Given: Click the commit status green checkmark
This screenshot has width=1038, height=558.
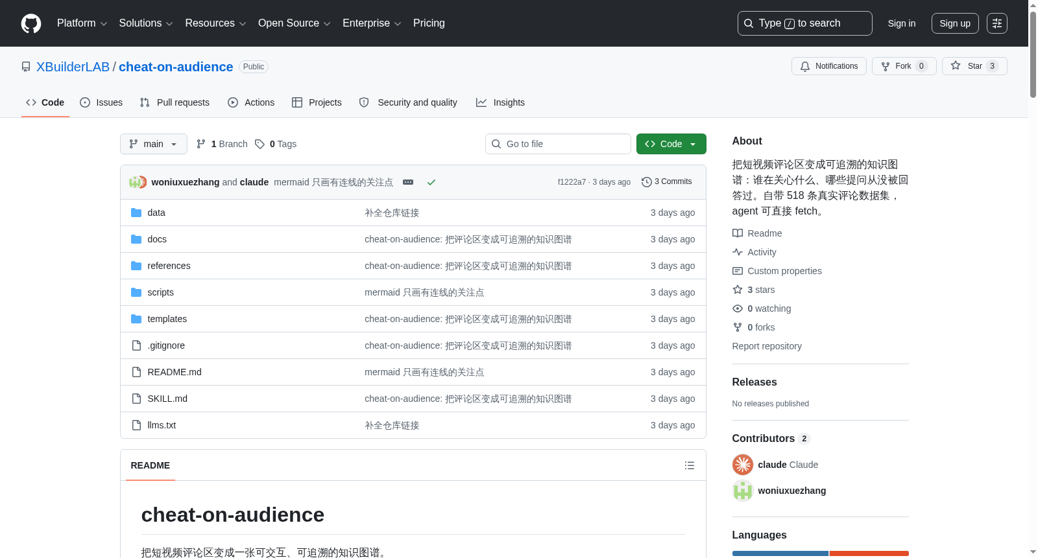Looking at the screenshot, I should pos(431,182).
